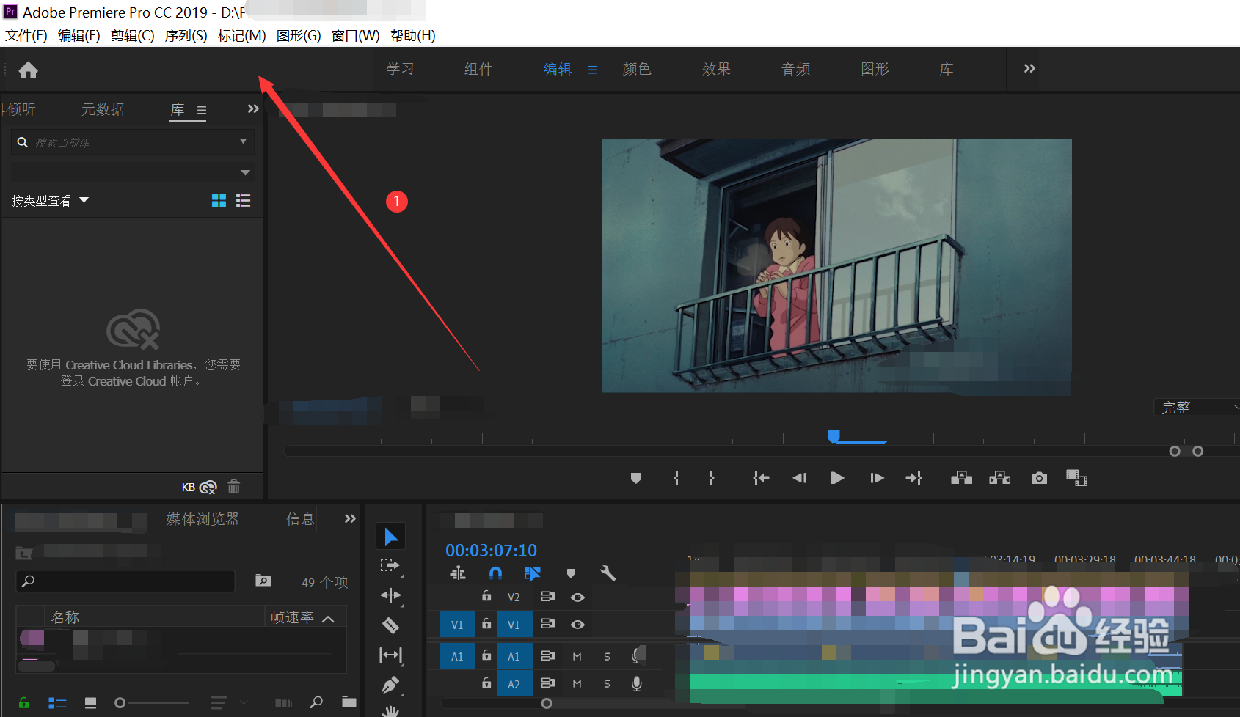Go to the Home screen icon
This screenshot has height=717, width=1240.
29,70
